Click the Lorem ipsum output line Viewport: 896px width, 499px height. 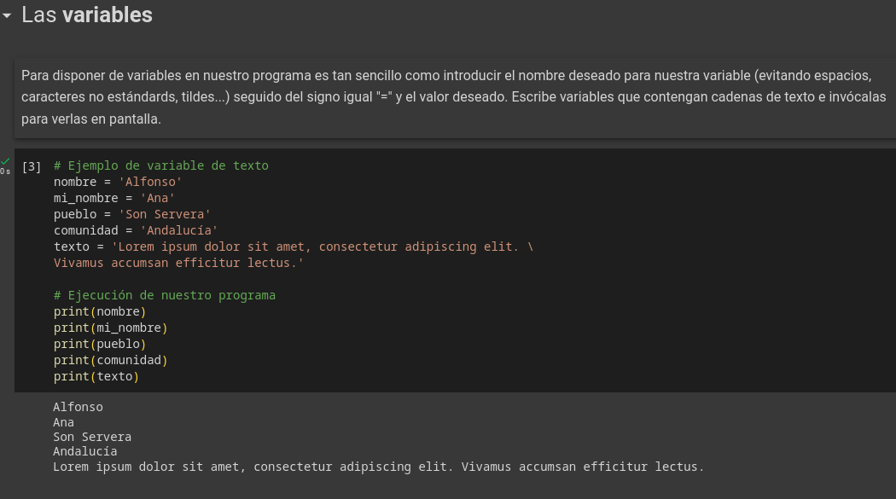point(378,467)
